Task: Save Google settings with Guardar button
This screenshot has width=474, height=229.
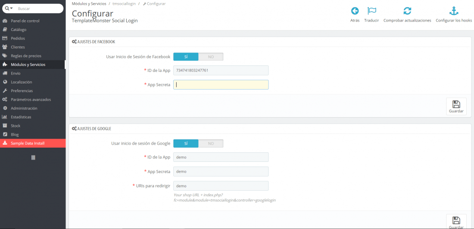Action: (x=456, y=222)
